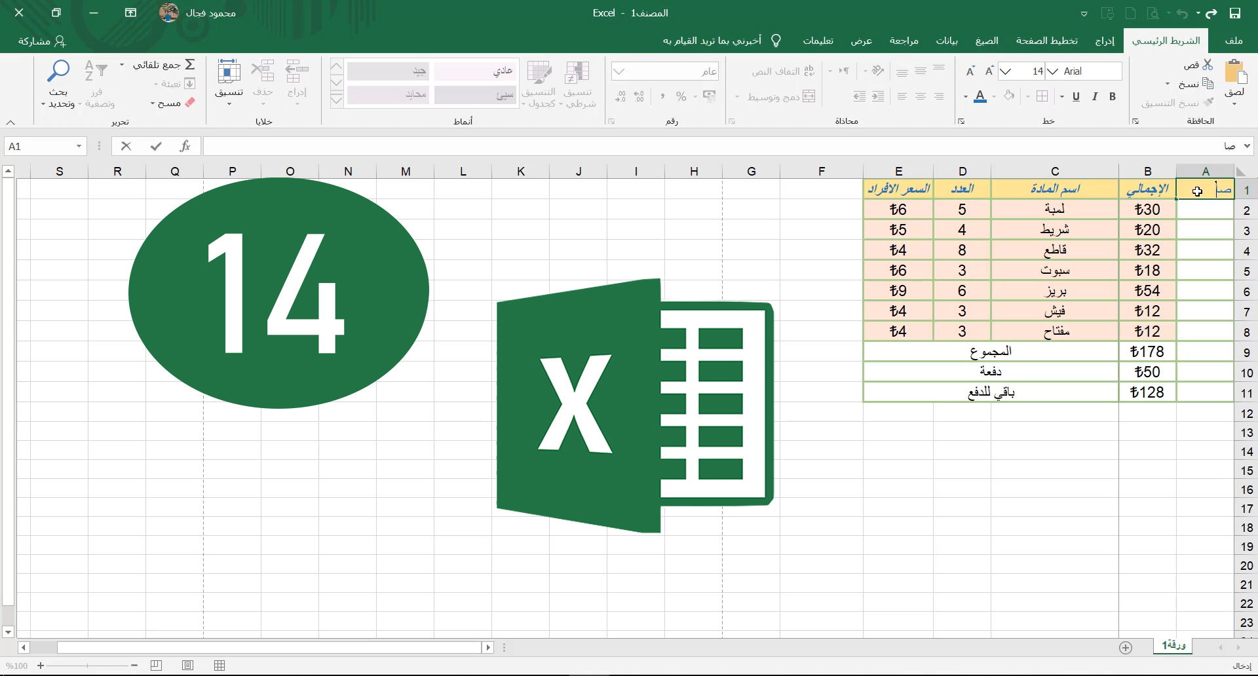Switch to Page Break Preview icon
This screenshot has width=1258, height=676.
(x=156, y=666)
